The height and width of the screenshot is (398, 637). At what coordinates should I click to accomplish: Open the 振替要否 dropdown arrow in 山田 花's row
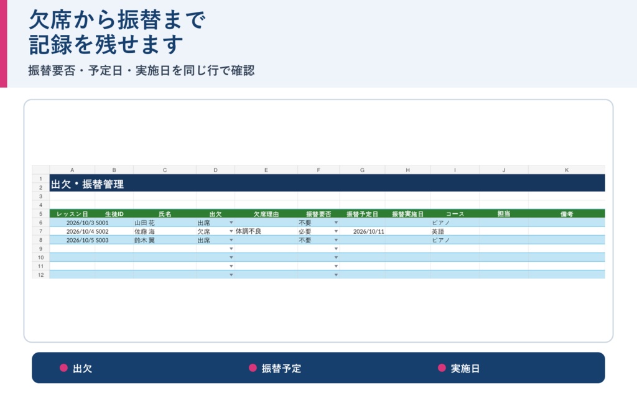coord(336,223)
